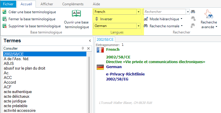The width and height of the screenshot is (221, 113).
Task: Expand the Rechercher field history dropdown
Action: [188, 12]
